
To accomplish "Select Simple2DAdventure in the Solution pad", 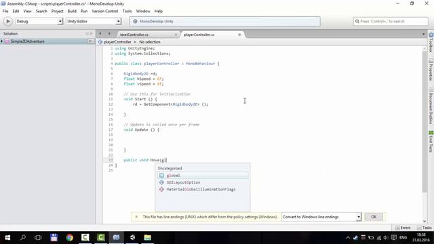I will pos(27,41).
